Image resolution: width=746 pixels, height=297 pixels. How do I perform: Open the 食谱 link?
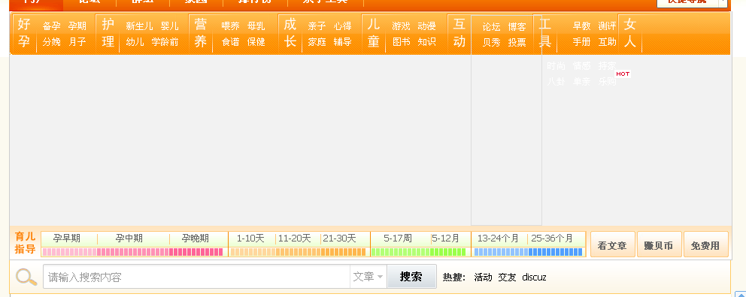point(230,42)
